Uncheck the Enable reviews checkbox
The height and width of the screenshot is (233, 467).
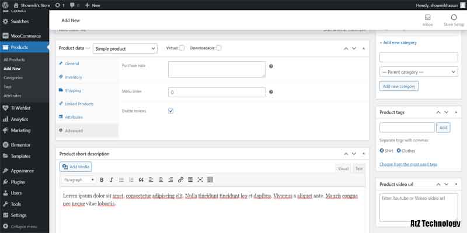[171, 111]
